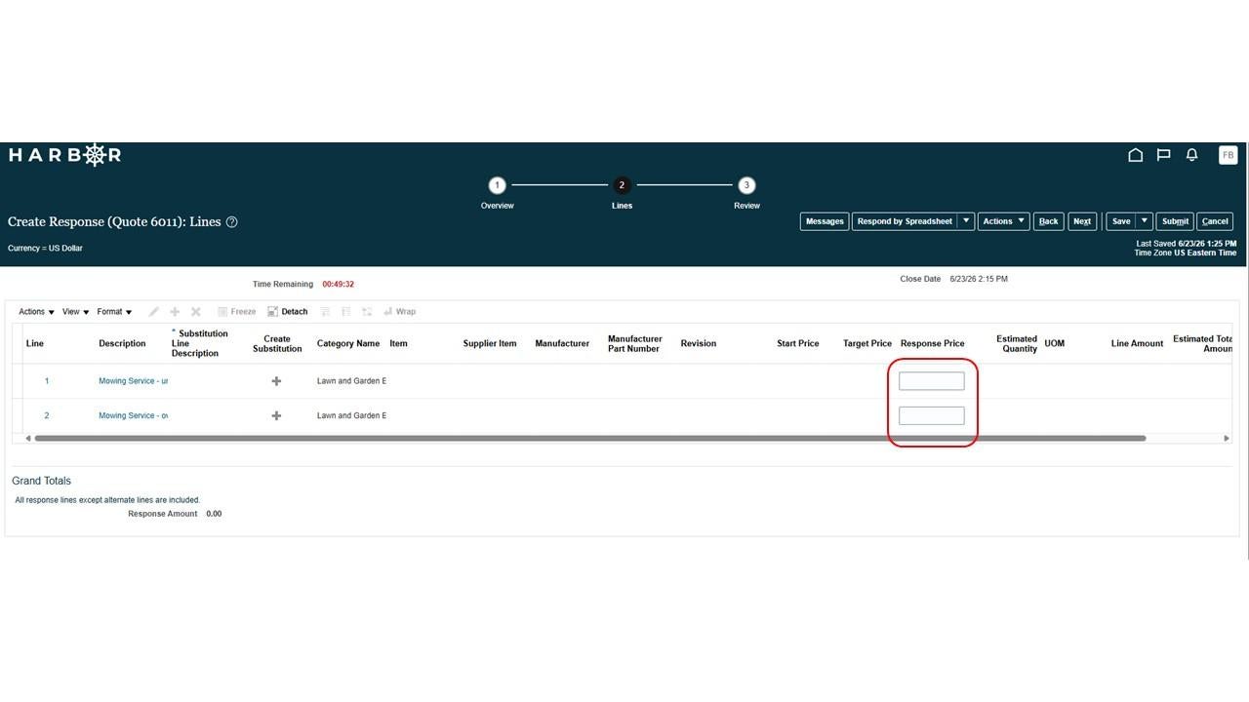Image resolution: width=1249 pixels, height=702 pixels.
Task: Submit the response
Action: 1175,221
